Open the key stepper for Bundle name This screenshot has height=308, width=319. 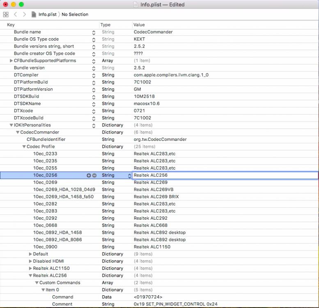(x=94, y=32)
